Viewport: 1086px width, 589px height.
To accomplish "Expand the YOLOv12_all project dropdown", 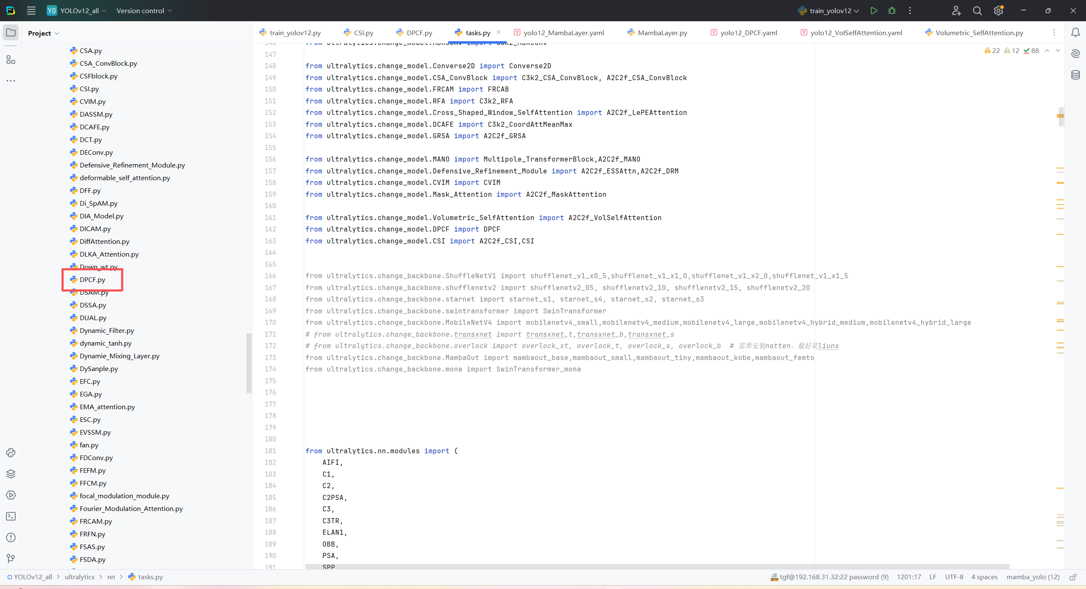I will [80, 11].
